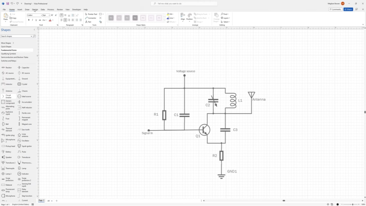The height and width of the screenshot is (206, 366).
Task: Open the Design menu tab
Action: point(35,10)
